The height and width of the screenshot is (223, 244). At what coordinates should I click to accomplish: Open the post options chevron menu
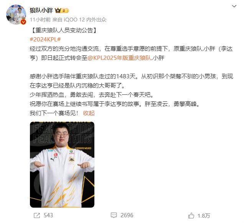234,6
